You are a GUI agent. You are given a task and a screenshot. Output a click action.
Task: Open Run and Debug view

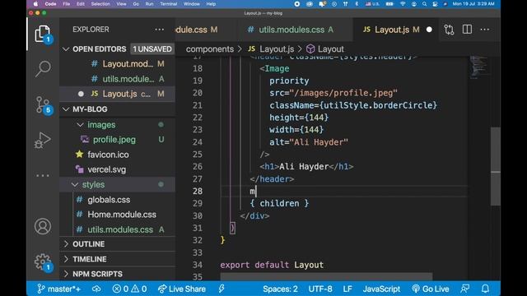click(43, 140)
